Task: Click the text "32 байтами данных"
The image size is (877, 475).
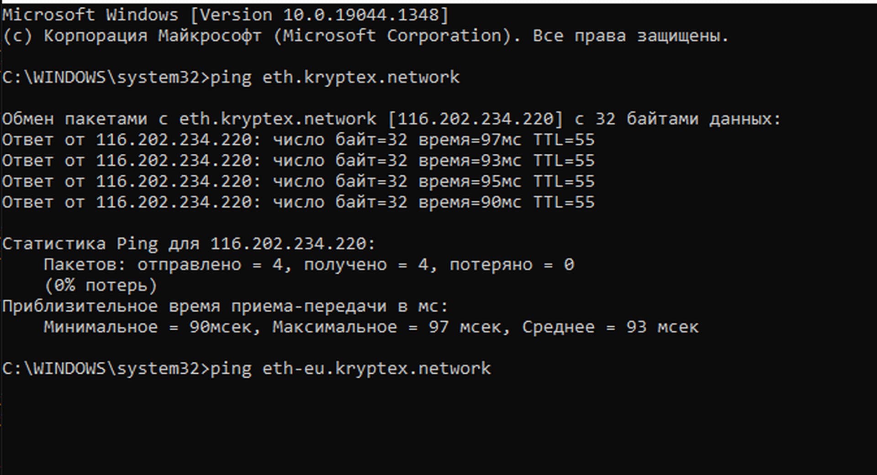Action: coord(687,119)
